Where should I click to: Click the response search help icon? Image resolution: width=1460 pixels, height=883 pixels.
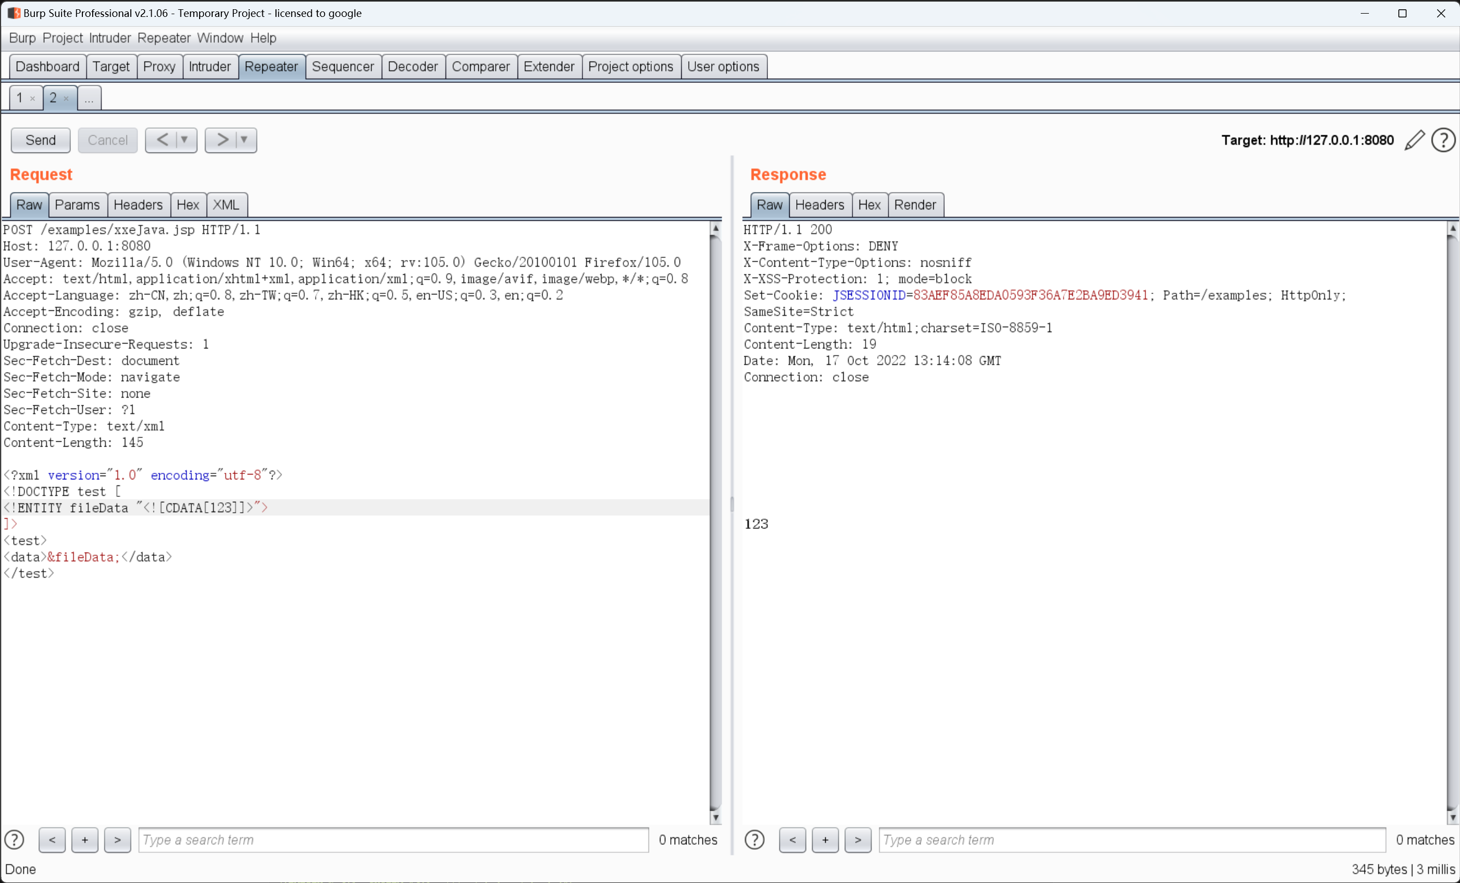click(x=754, y=840)
